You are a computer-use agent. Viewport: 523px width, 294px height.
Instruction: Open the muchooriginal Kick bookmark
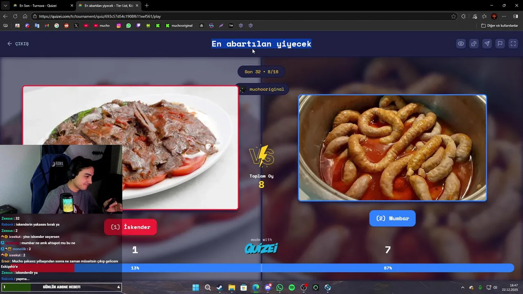(179, 25)
